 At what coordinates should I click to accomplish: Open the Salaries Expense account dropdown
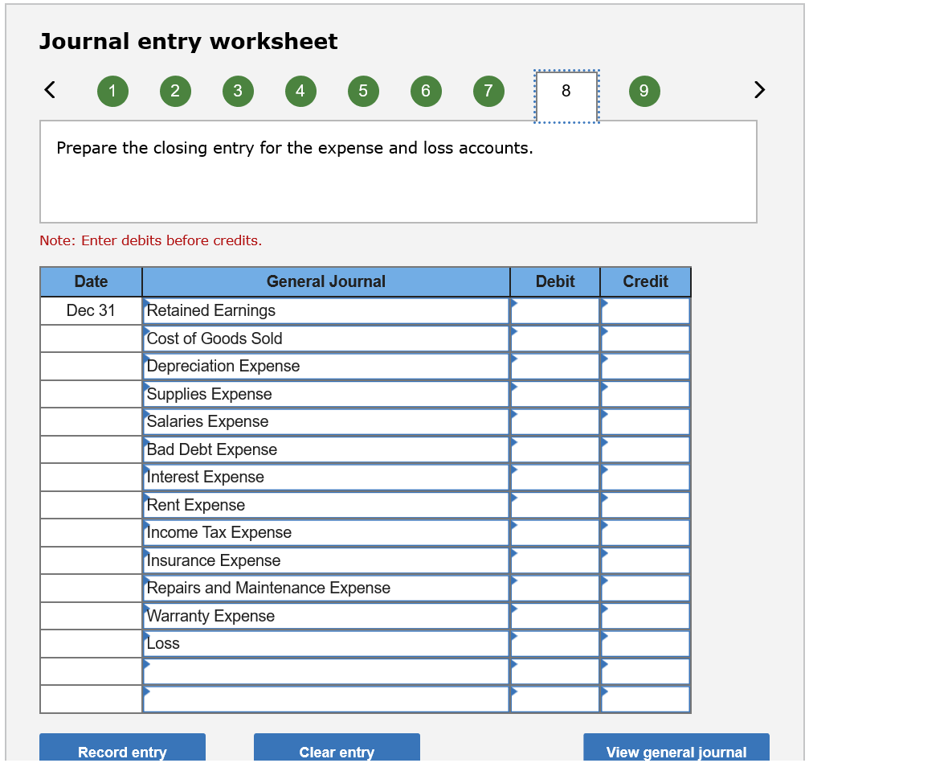tap(326, 421)
